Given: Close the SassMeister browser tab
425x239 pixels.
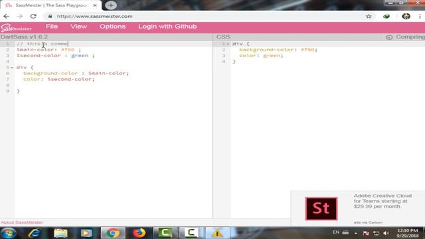Looking at the screenshot, I should (x=95, y=5).
